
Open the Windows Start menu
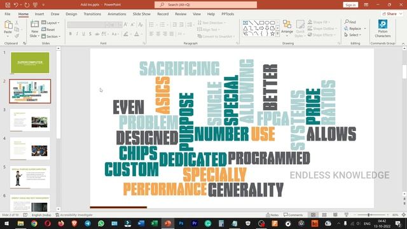[6, 223]
